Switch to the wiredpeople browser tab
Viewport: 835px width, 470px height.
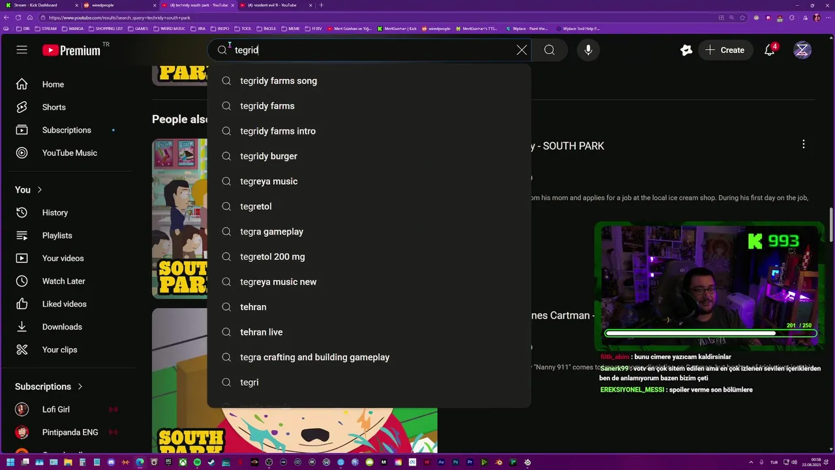click(x=119, y=5)
